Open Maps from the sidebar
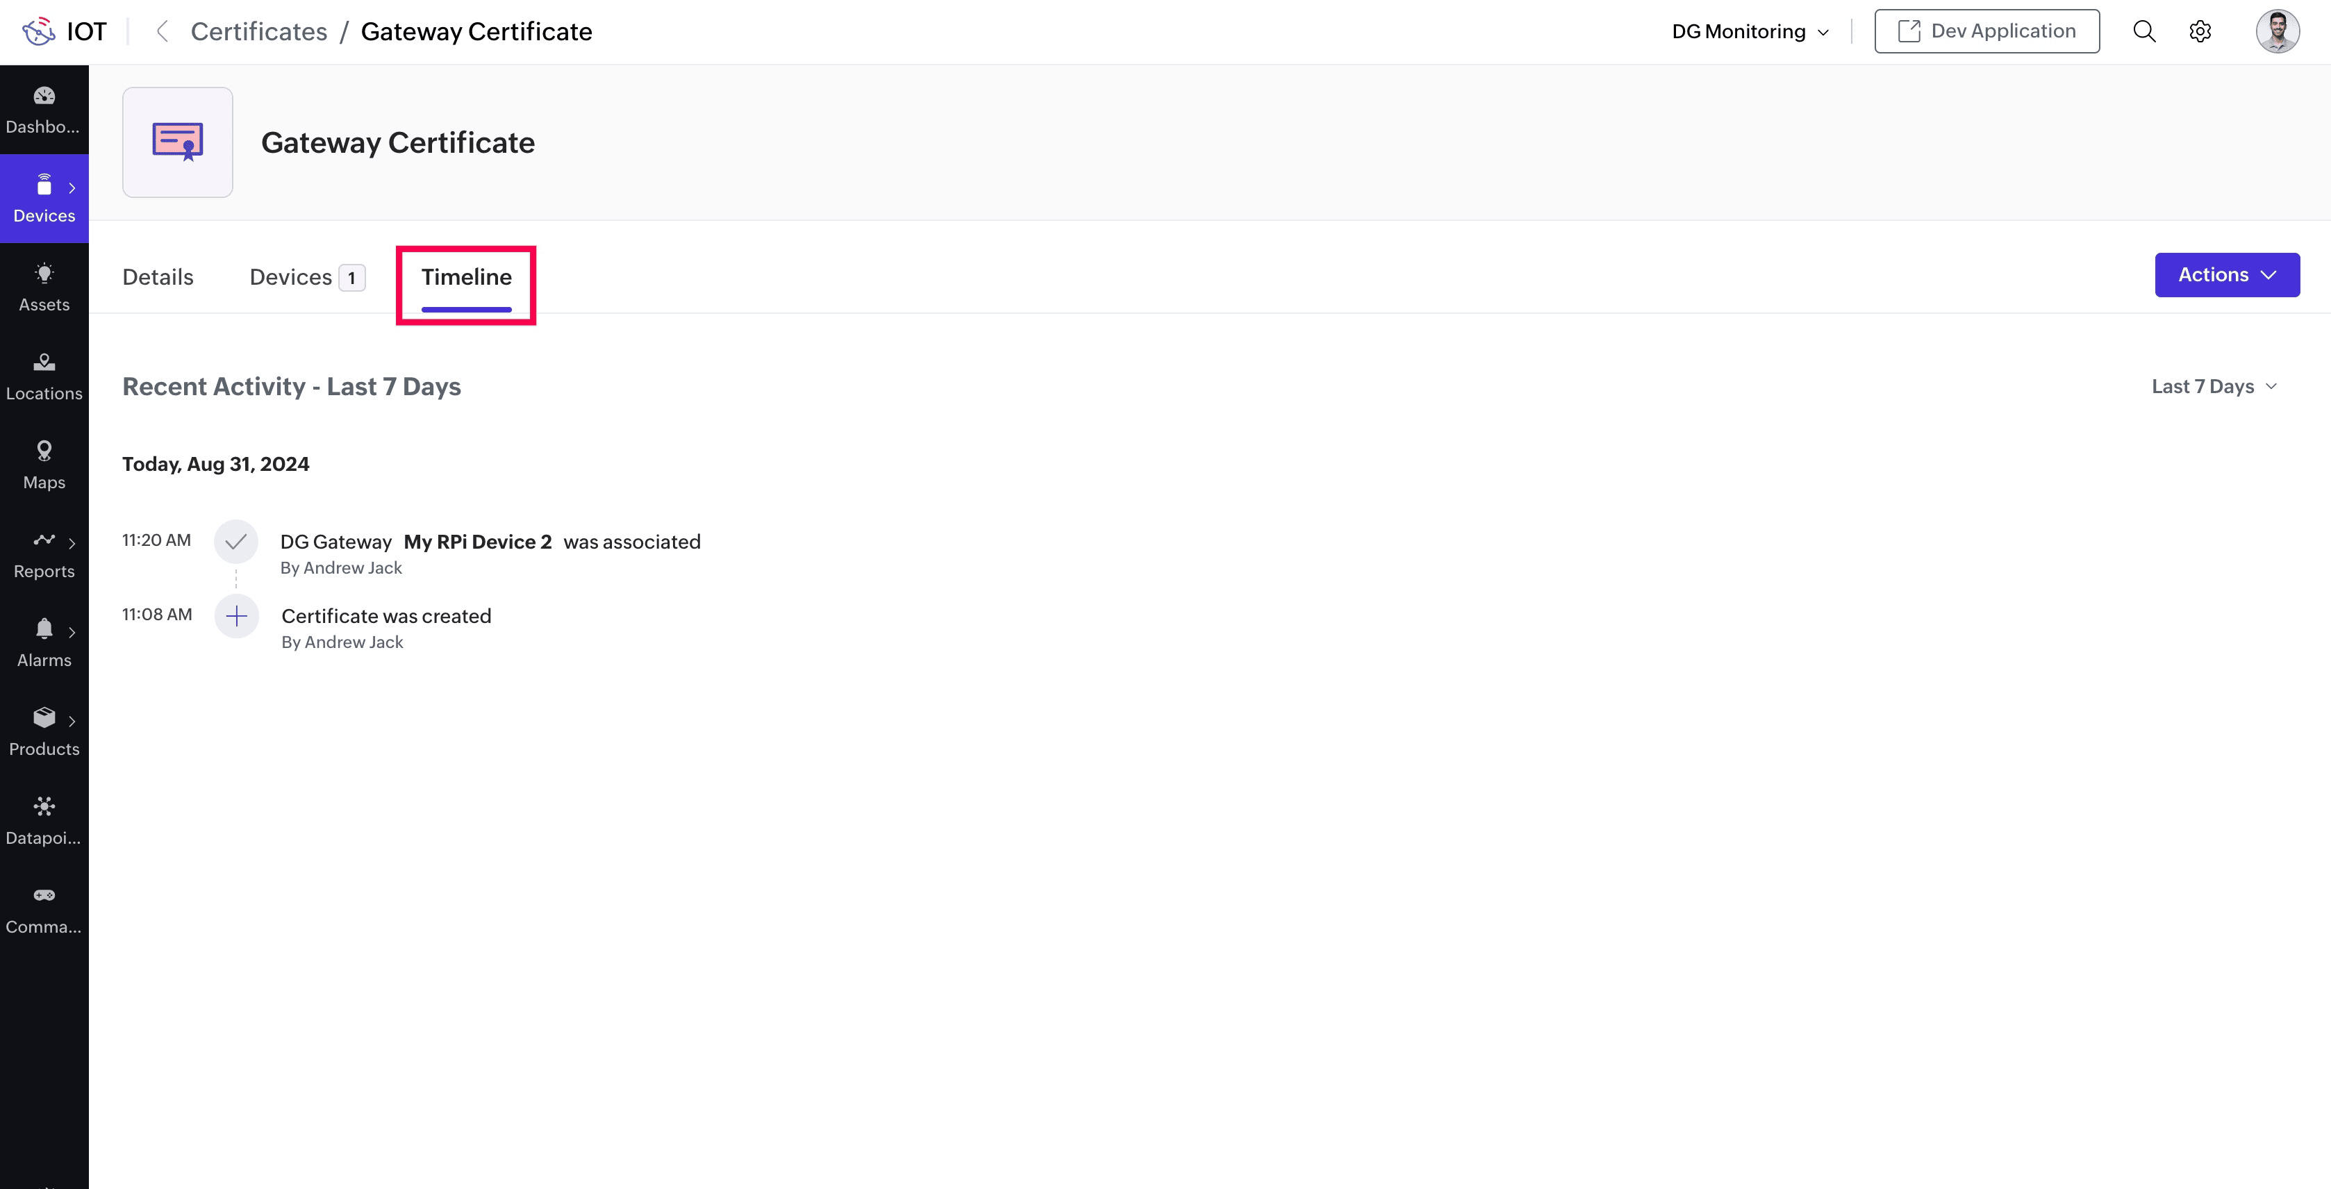Screen dimensions: 2331x1189 coord(44,464)
